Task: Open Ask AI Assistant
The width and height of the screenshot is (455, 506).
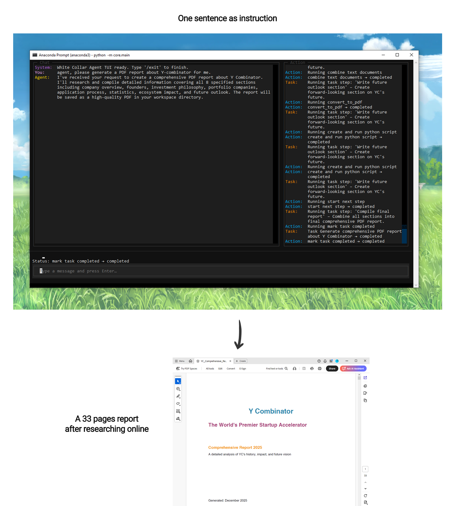Action: pyautogui.click(x=353, y=369)
